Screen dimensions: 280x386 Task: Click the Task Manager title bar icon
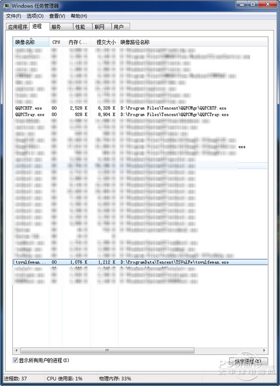[x=7, y=6]
